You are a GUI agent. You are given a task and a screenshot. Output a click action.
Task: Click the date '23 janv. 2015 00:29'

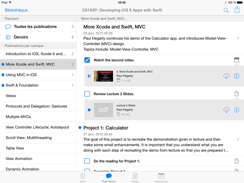tap(98, 33)
